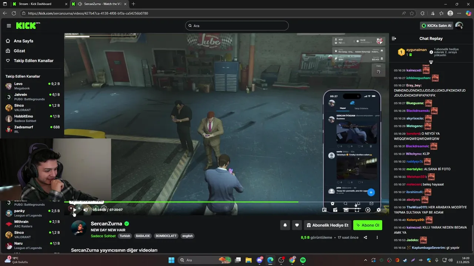The image size is (474, 266).
Task: Add page to favorites star
Action: tap(412, 13)
